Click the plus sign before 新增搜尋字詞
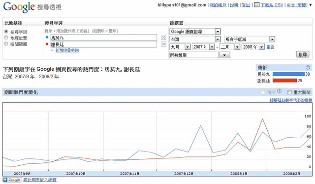This screenshot has height=184, width=315. [x=52, y=50]
